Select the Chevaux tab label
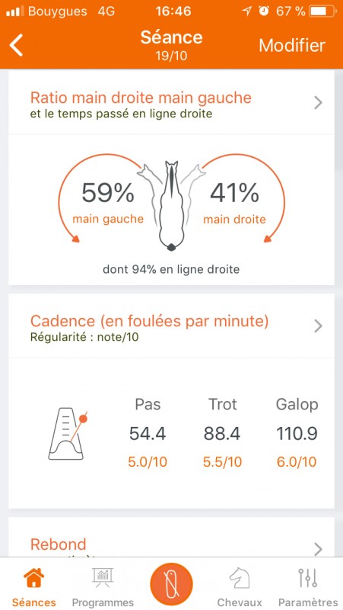Image resolution: width=343 pixels, height=610 pixels. (x=240, y=602)
